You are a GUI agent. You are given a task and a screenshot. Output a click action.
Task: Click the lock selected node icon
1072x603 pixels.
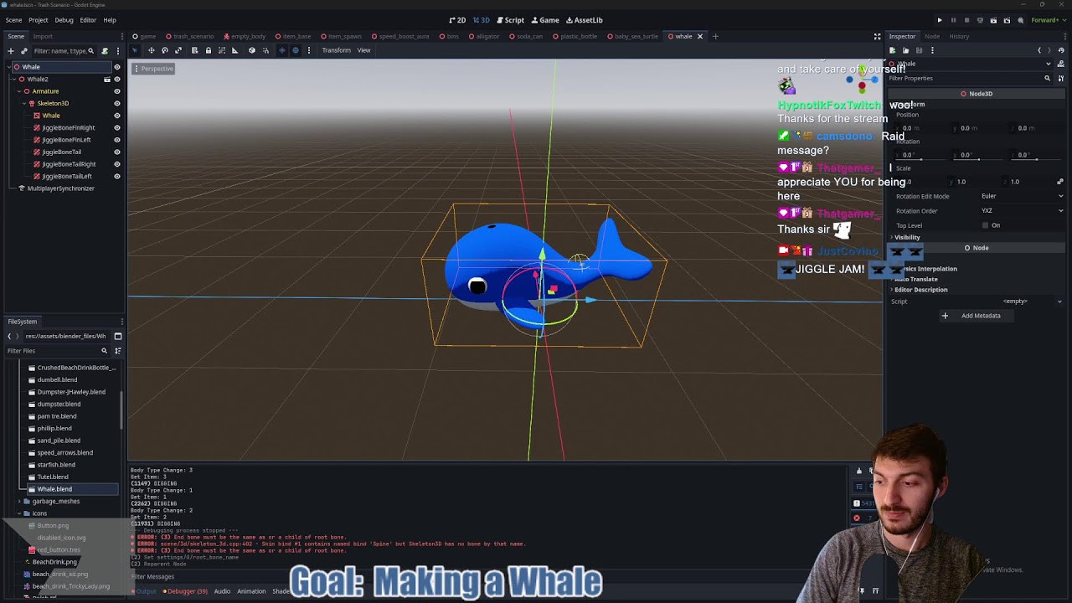pos(209,50)
